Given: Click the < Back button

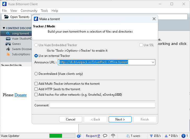Looking at the screenshot, I should point(95,119).
